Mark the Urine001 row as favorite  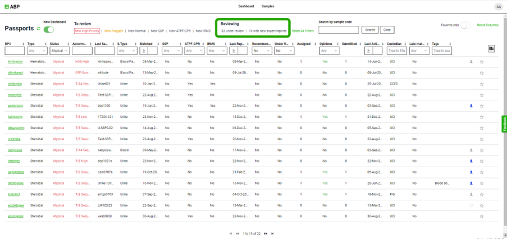coord(482,84)
